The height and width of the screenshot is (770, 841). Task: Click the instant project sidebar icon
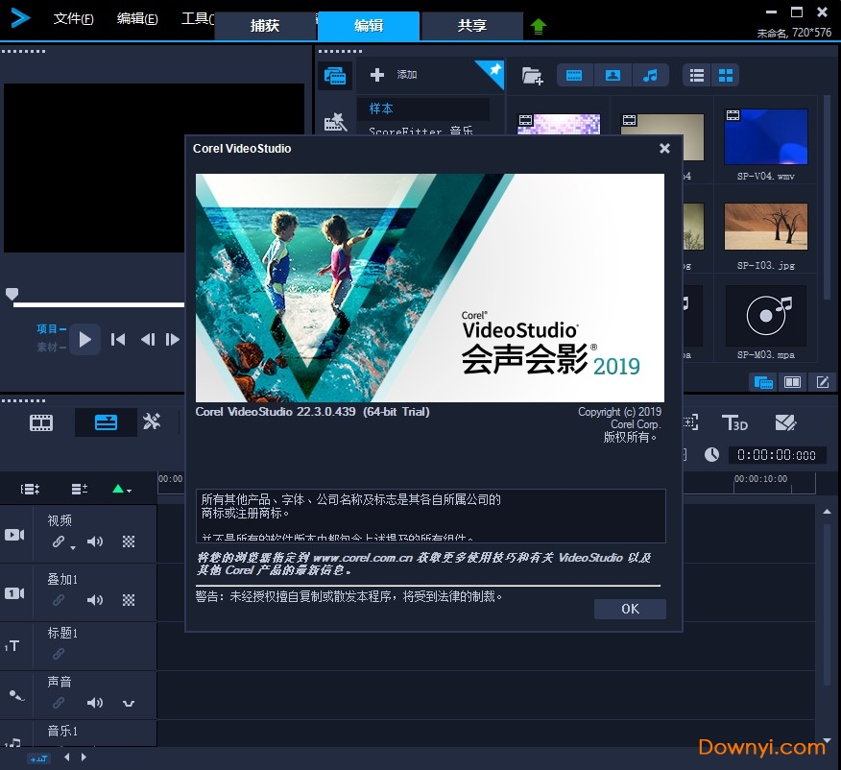tap(335, 122)
